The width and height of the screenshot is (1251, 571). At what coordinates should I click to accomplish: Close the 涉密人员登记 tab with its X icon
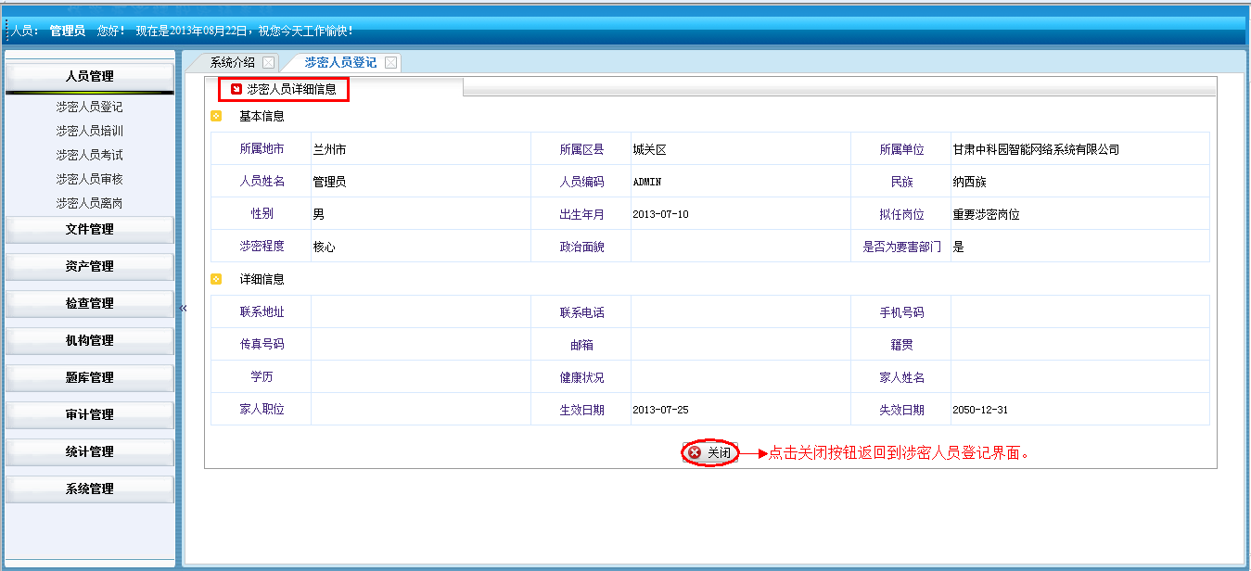point(390,63)
